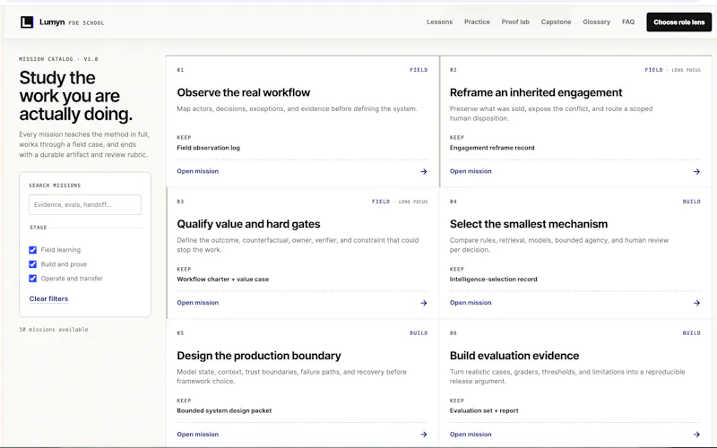The image size is (717, 448).
Task: Click arrow icon on Select the smallest mechanism card
Action: (x=696, y=303)
